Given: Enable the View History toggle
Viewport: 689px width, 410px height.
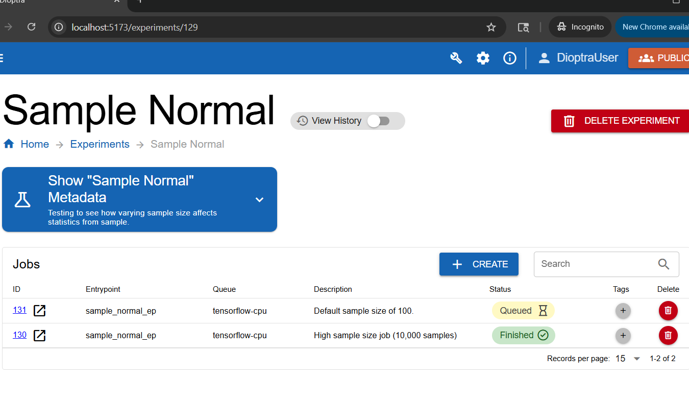Looking at the screenshot, I should click(x=379, y=121).
